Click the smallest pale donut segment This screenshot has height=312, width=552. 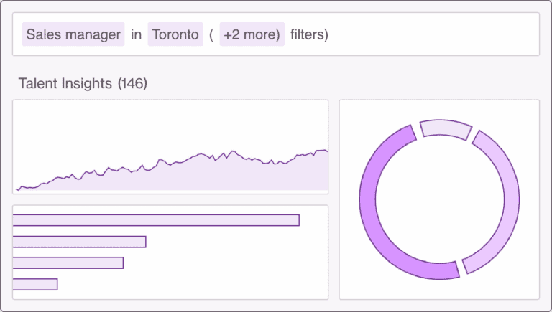pos(446,128)
